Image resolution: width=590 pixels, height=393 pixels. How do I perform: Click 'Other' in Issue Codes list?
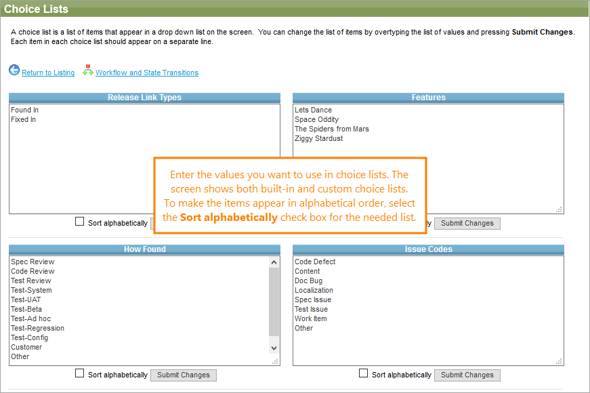(303, 328)
